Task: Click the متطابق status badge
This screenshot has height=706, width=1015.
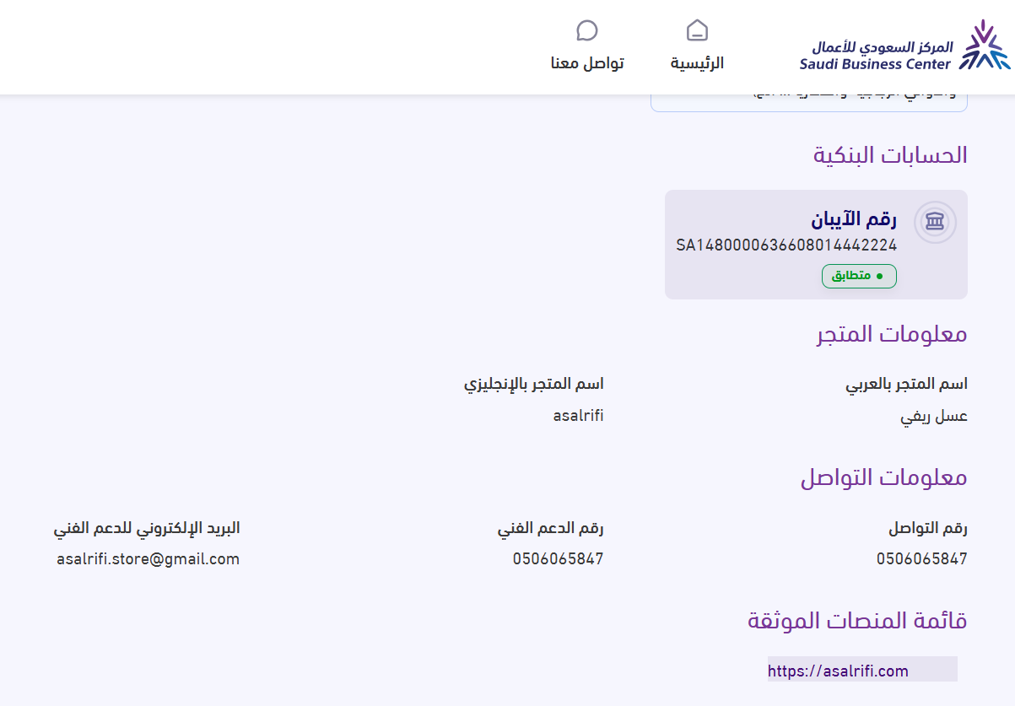Action: pos(859,276)
